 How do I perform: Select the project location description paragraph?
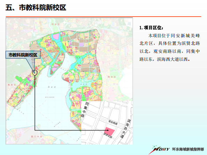tap(170, 47)
